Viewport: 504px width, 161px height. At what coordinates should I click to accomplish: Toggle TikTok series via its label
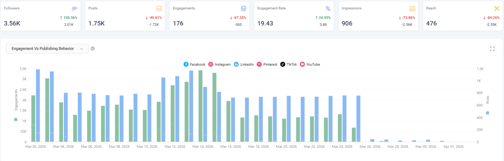point(292,64)
